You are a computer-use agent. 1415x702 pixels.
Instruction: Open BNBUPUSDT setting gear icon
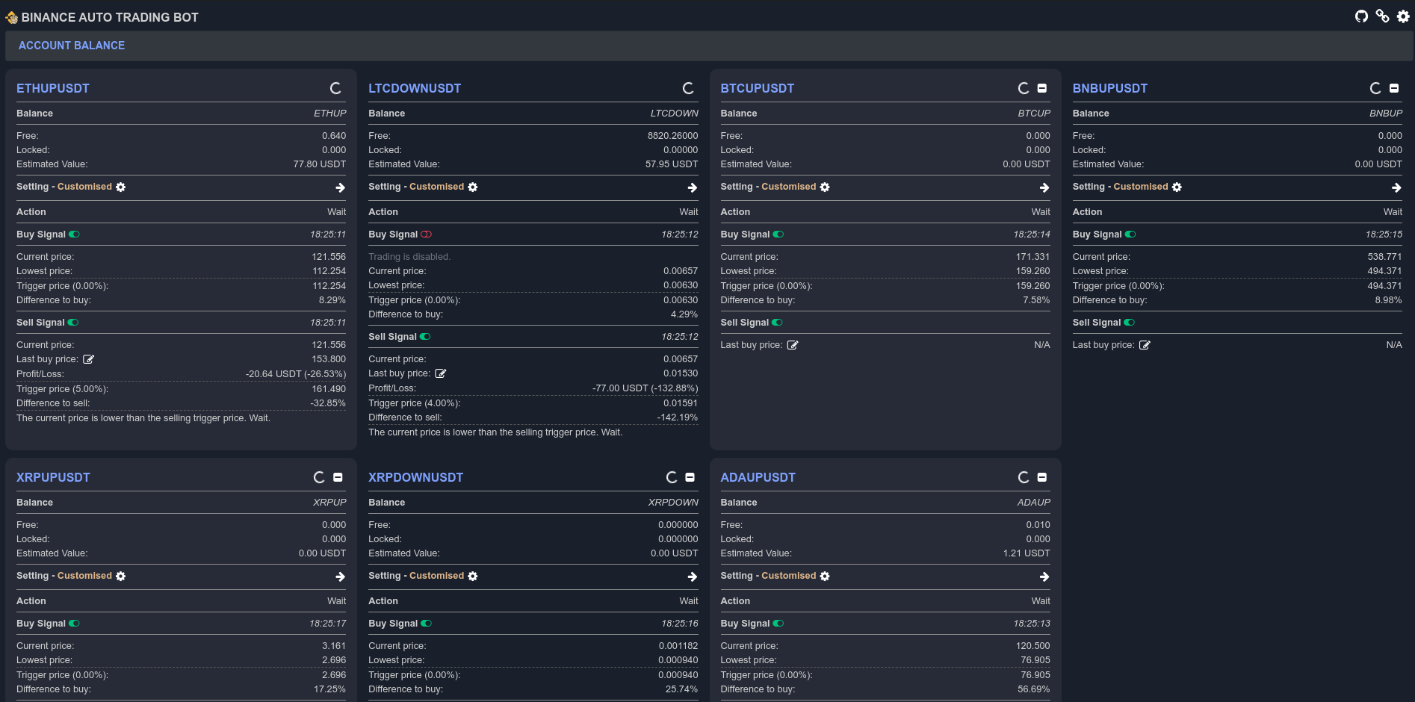tap(1177, 187)
